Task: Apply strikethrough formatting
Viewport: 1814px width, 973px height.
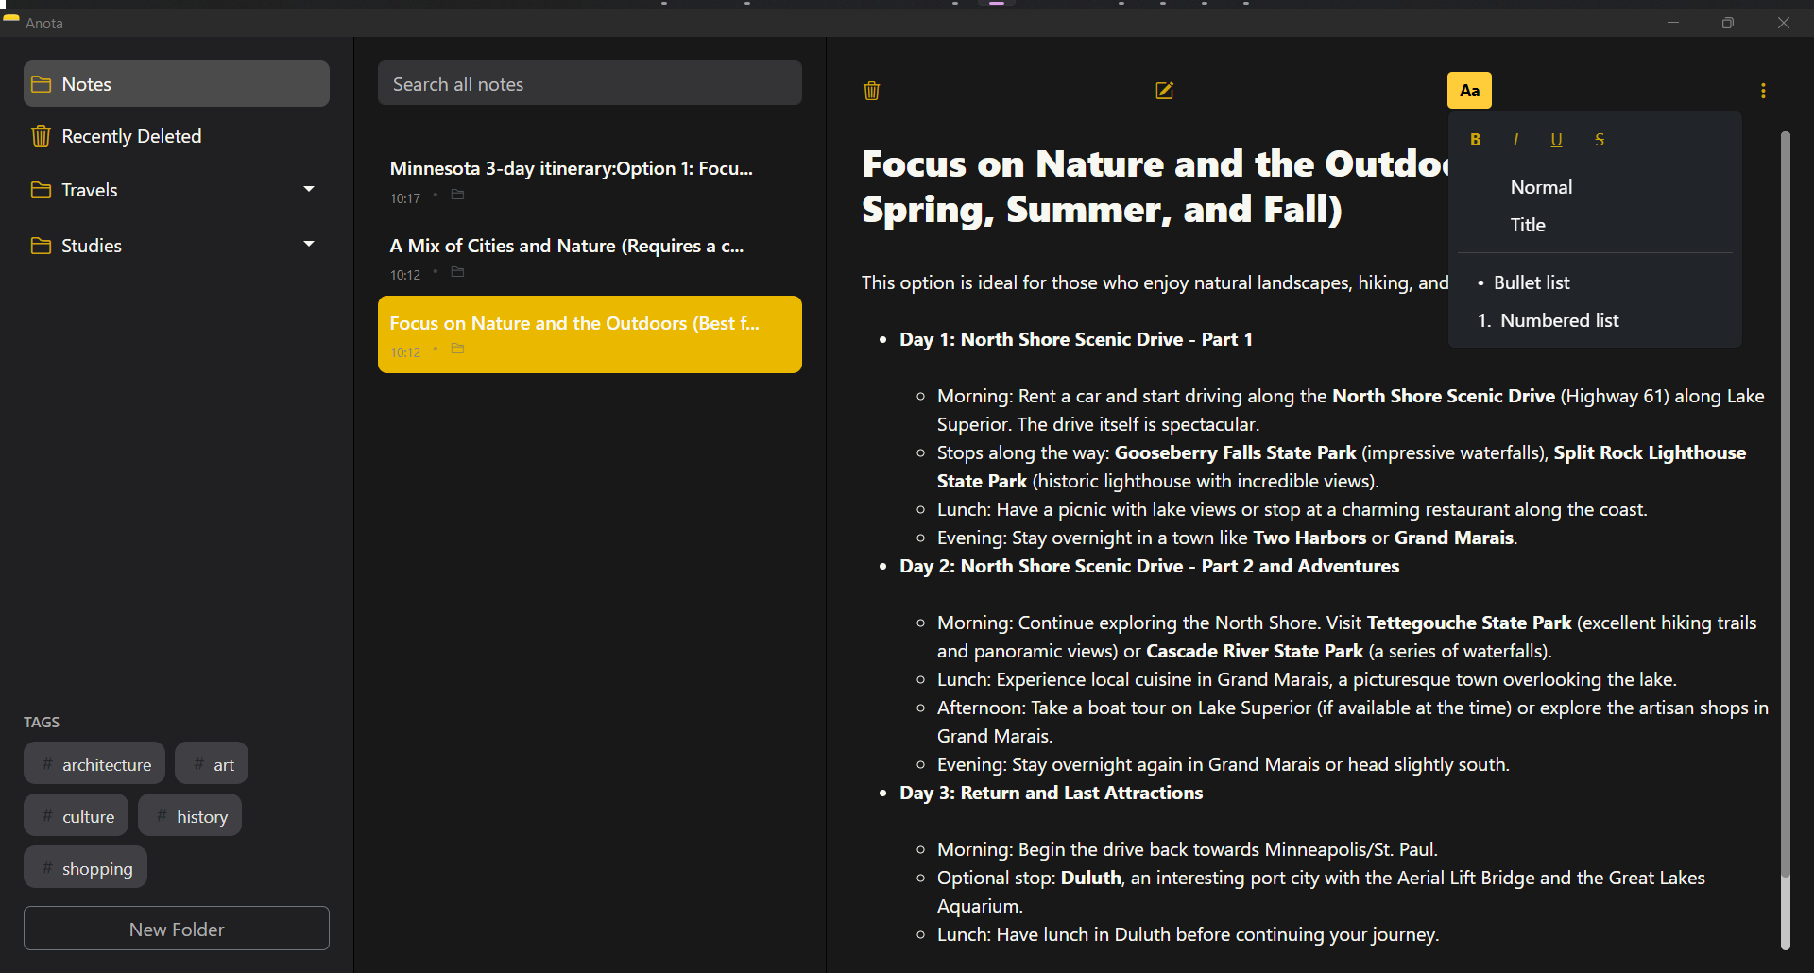Action: (1599, 140)
